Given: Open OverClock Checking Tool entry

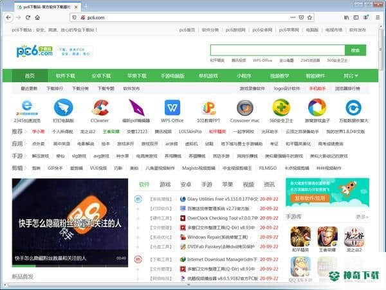Looking at the screenshot, I should [x=223, y=218].
